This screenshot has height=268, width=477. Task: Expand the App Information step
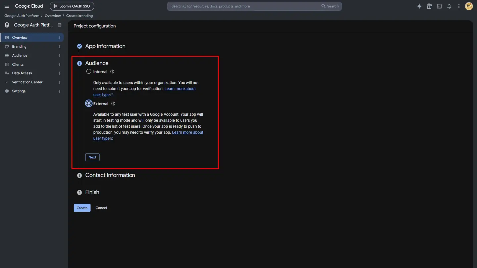(x=105, y=46)
